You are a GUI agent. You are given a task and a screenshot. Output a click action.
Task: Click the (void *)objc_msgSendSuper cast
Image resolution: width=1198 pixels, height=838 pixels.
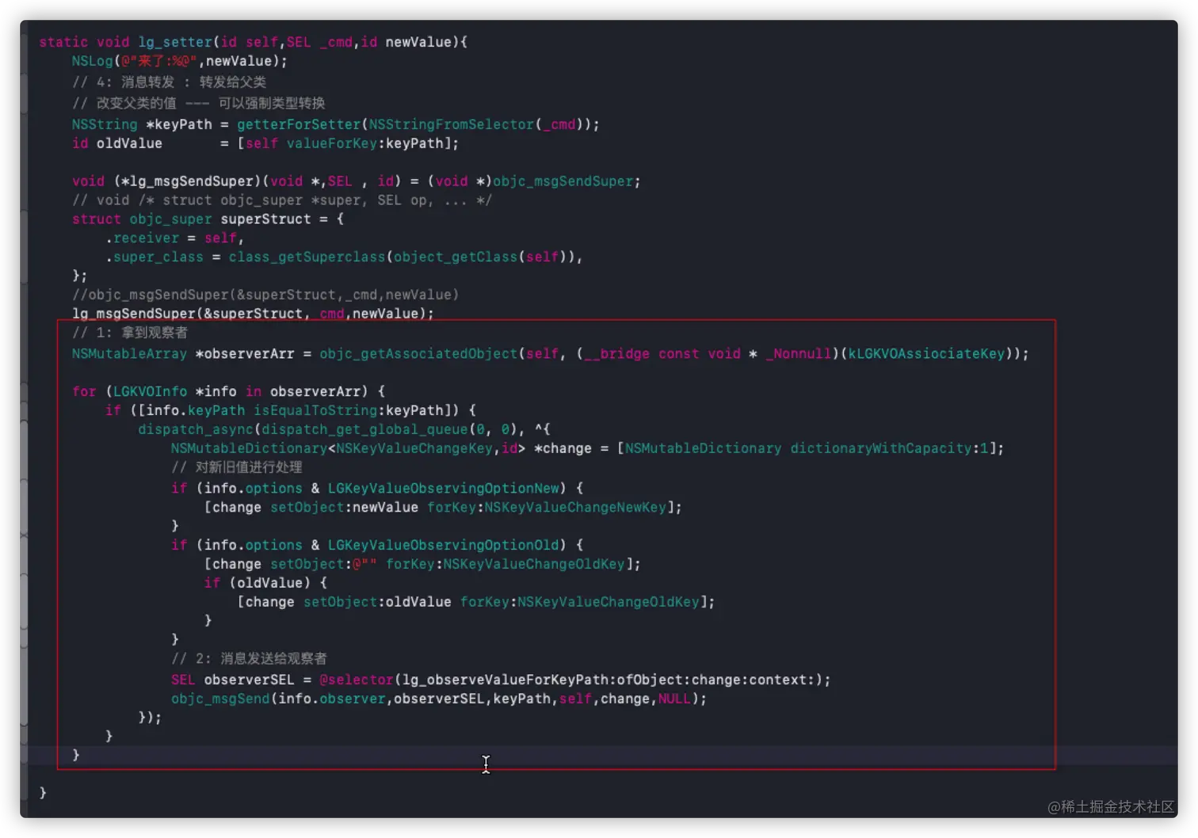tap(530, 181)
